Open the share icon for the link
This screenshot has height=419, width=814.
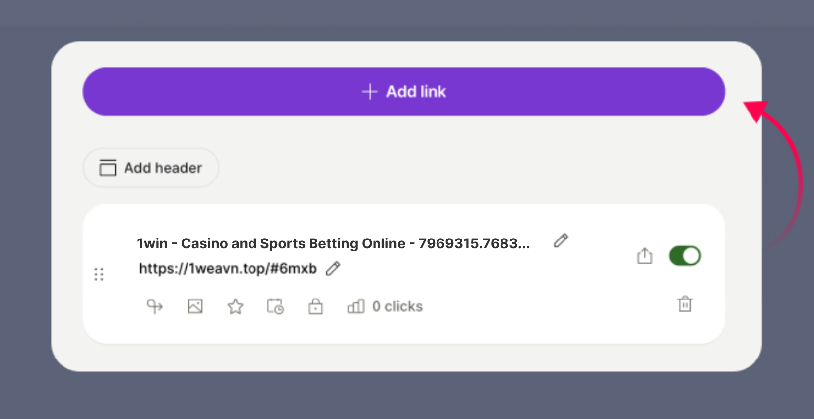point(644,256)
